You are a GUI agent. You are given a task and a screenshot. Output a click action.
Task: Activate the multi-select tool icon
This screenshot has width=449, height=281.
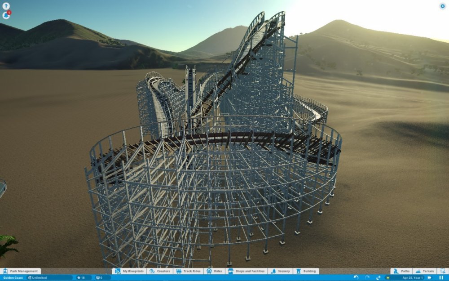click(x=442, y=271)
